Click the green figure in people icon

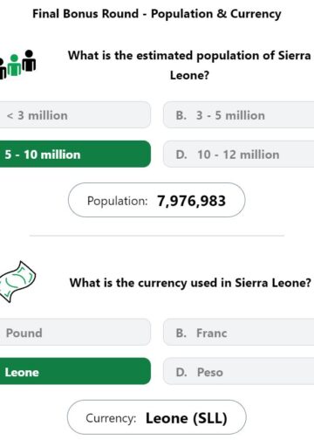14,65
